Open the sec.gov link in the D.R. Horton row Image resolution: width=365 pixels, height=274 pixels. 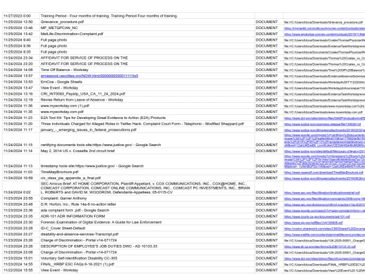[x=324, y=205]
